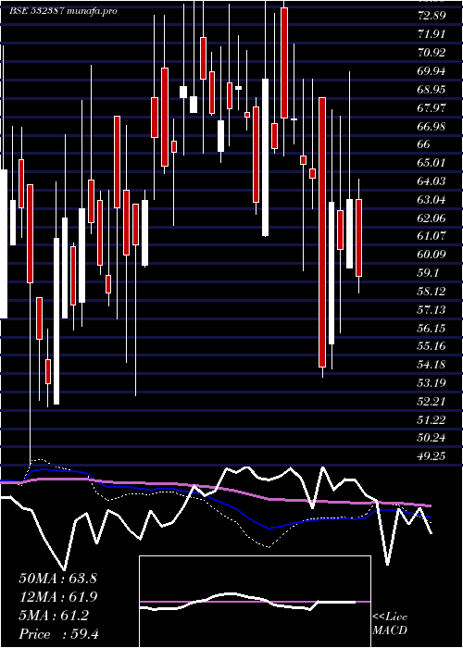Click the 5MA : 61.2 readout

[54, 616]
